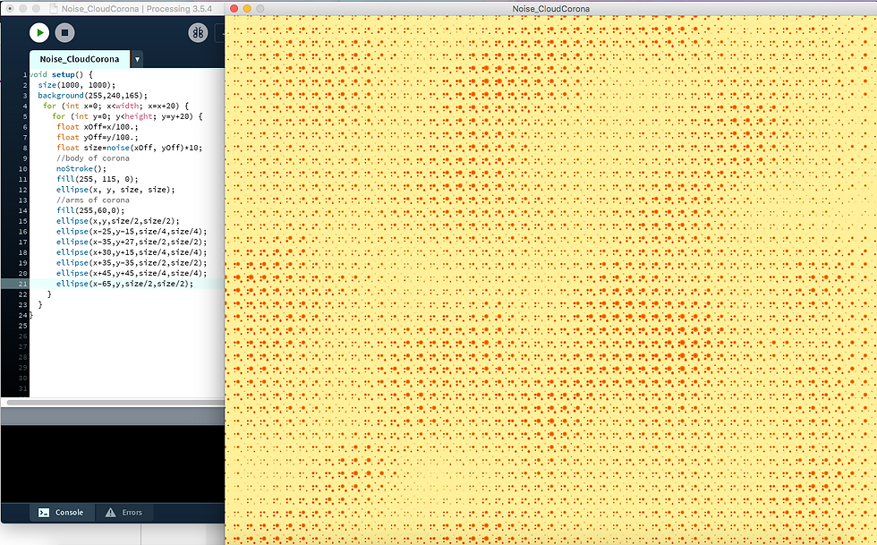The width and height of the screenshot is (877, 545).
Task: Click line number 10 in gutter
Action: click(x=22, y=168)
